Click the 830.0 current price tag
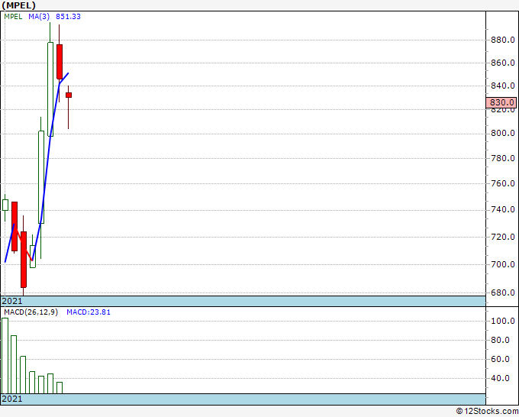 point(501,102)
